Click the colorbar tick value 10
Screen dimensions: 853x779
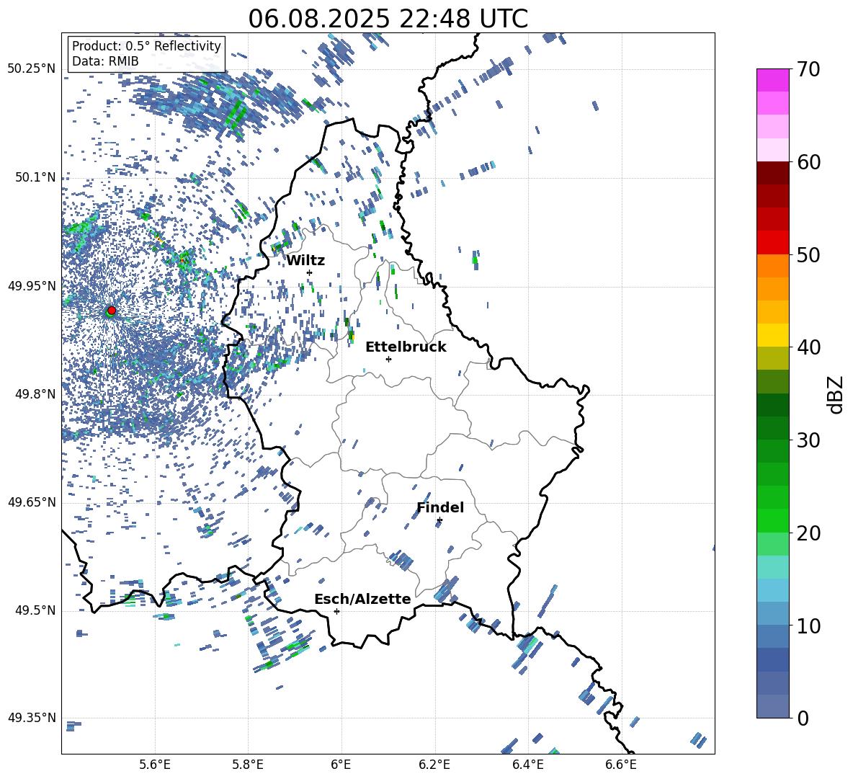tap(808, 626)
